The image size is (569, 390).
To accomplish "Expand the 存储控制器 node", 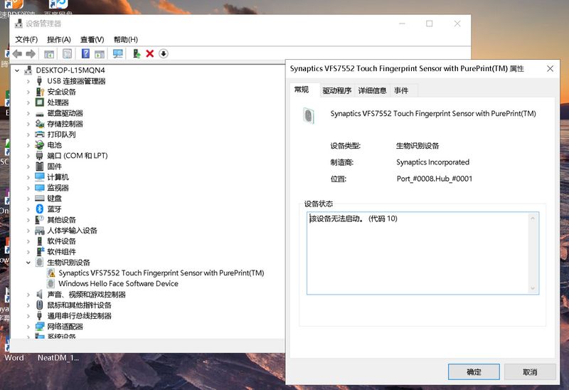I will click(28, 124).
